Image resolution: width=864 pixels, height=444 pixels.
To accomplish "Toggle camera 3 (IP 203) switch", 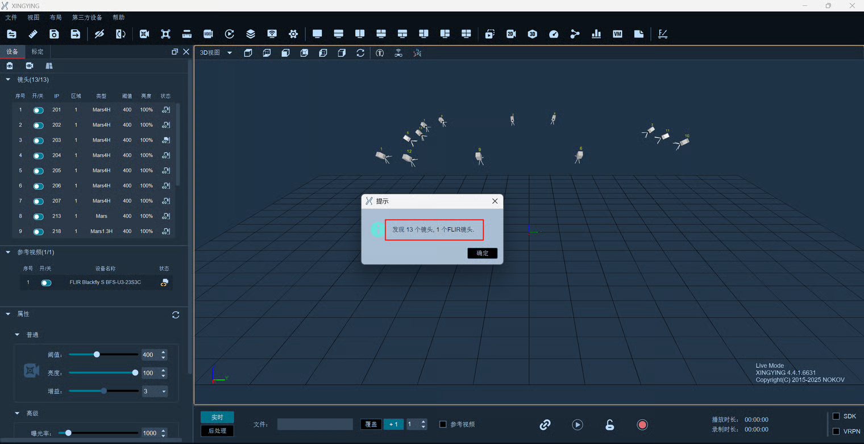I will [38, 140].
